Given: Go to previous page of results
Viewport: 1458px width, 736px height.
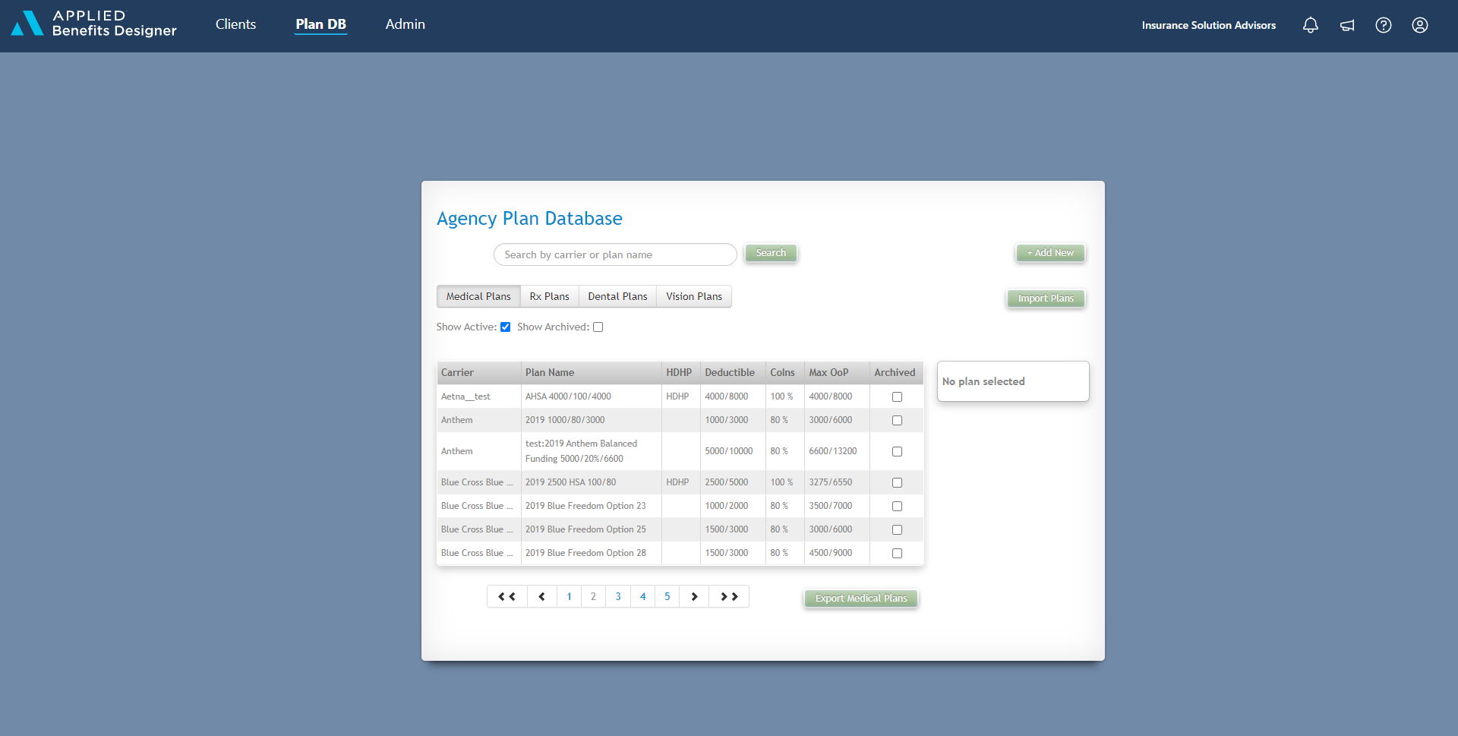Looking at the screenshot, I should click(541, 596).
